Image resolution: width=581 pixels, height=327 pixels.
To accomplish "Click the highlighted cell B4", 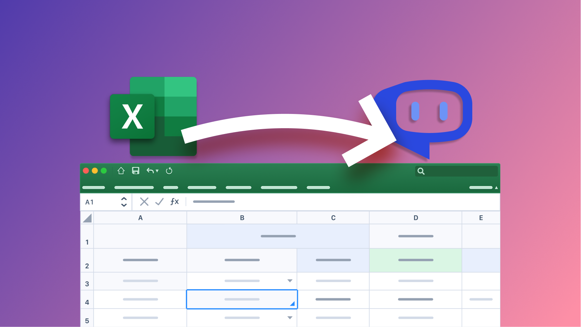I will 242,300.
